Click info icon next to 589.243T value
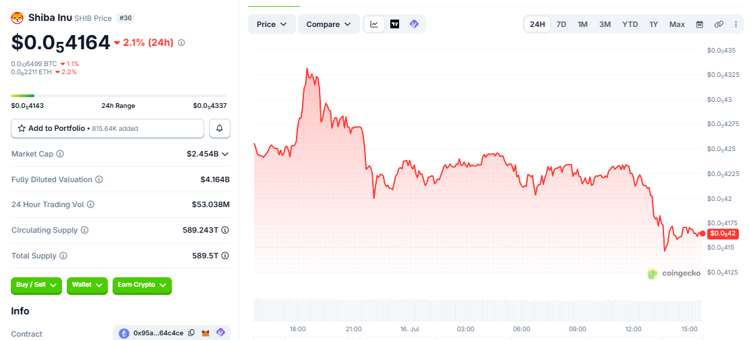751x340 pixels. pos(225,230)
